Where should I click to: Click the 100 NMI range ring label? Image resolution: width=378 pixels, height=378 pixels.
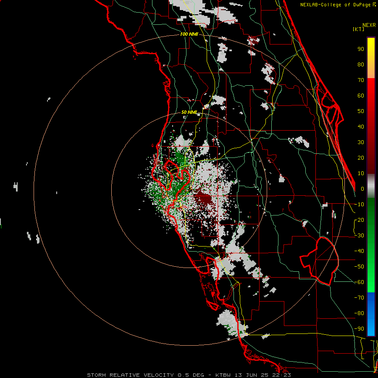(189, 34)
